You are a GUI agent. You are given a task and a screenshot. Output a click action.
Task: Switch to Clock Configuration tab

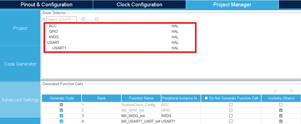[139, 4]
